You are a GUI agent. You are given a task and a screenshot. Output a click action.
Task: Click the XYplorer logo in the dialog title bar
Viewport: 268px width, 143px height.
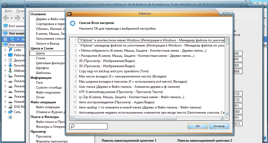(x=69, y=14)
